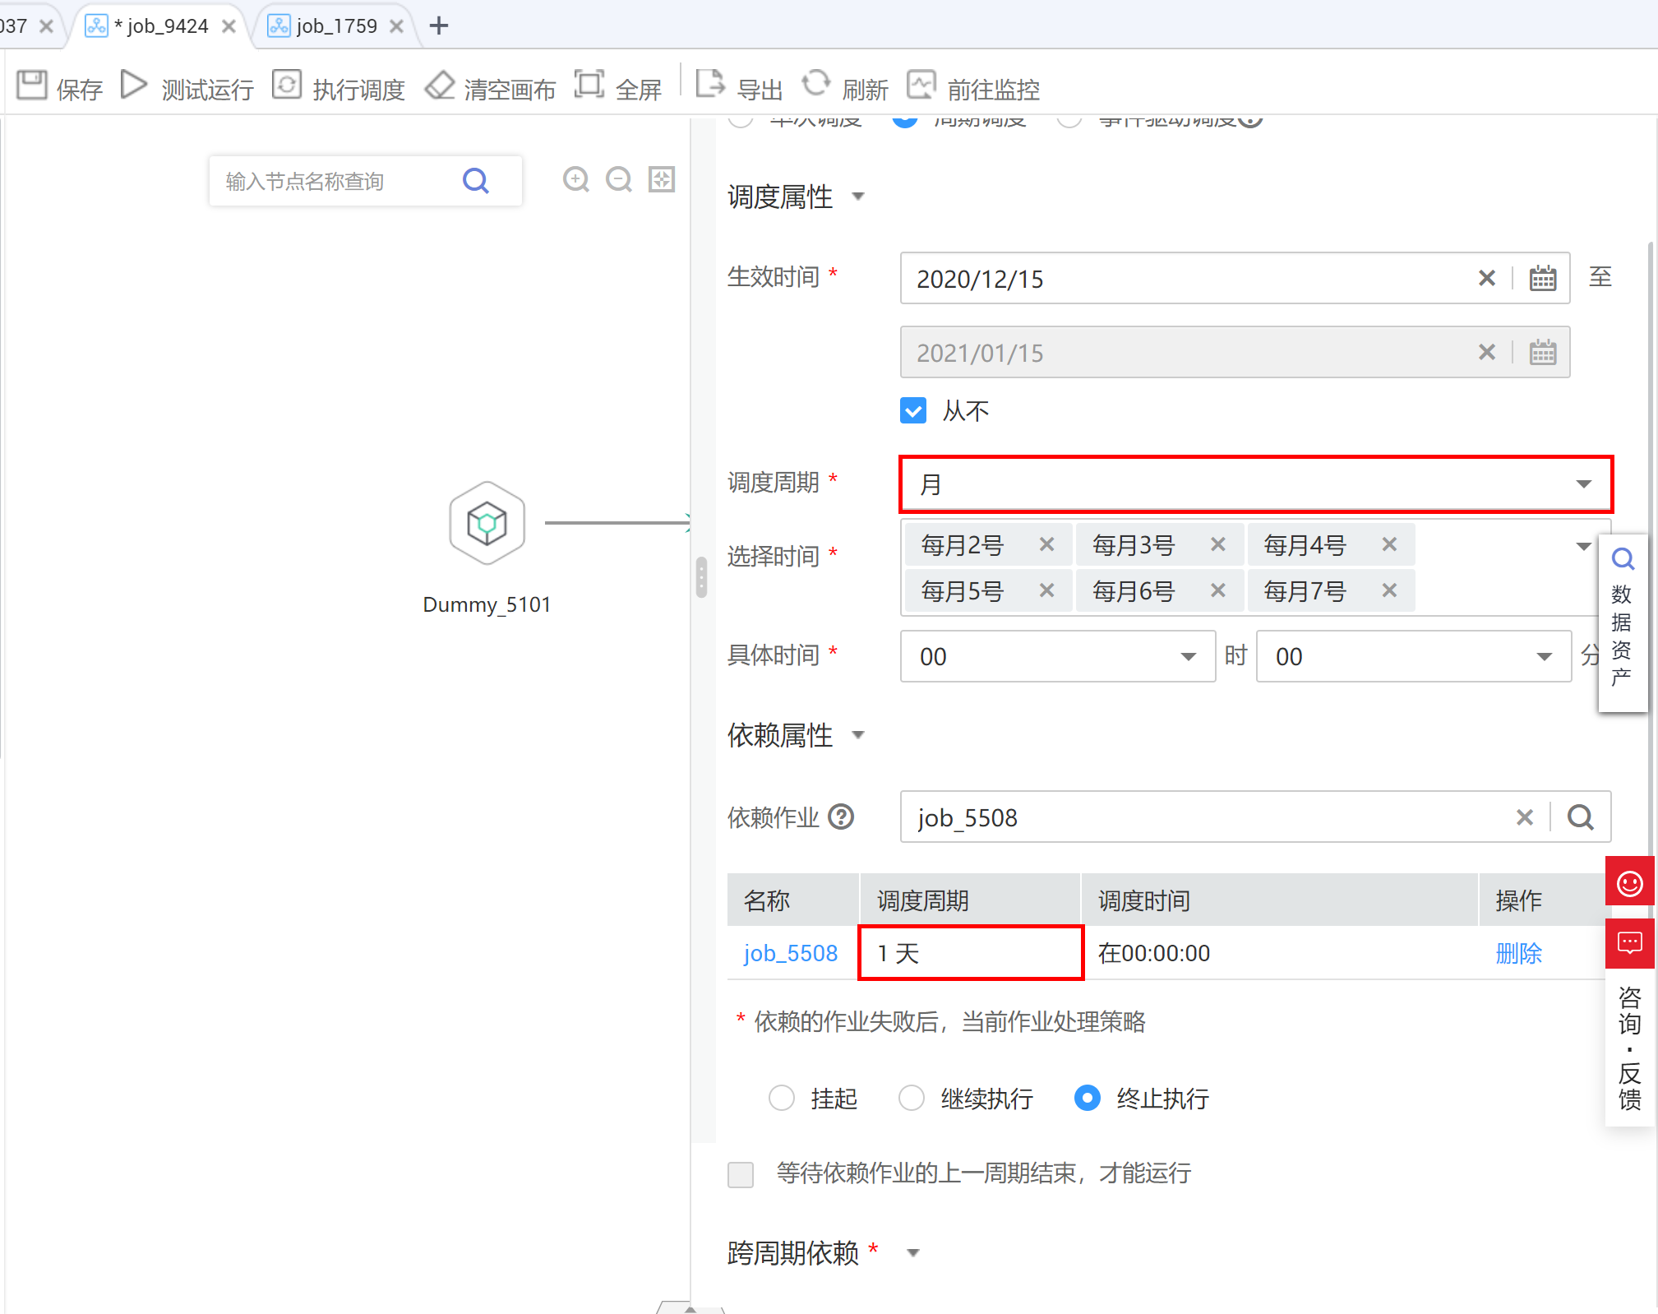The height and width of the screenshot is (1314, 1658).
Task: Open the job_5508 link in table
Action: [790, 953]
